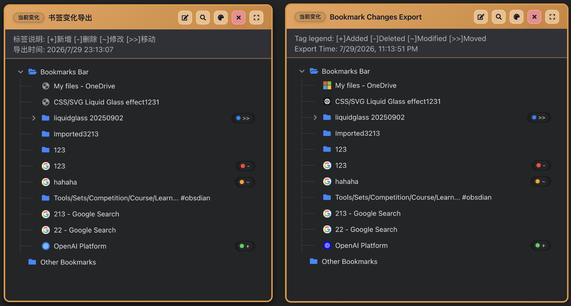The image size is (571, 306).
Task: Click modified badge on left hahaha row
Action: tap(245, 182)
